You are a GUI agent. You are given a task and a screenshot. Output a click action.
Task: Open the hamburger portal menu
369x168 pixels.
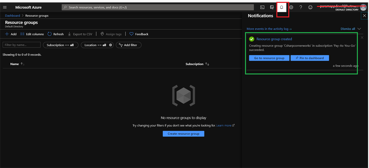[x=5, y=7]
